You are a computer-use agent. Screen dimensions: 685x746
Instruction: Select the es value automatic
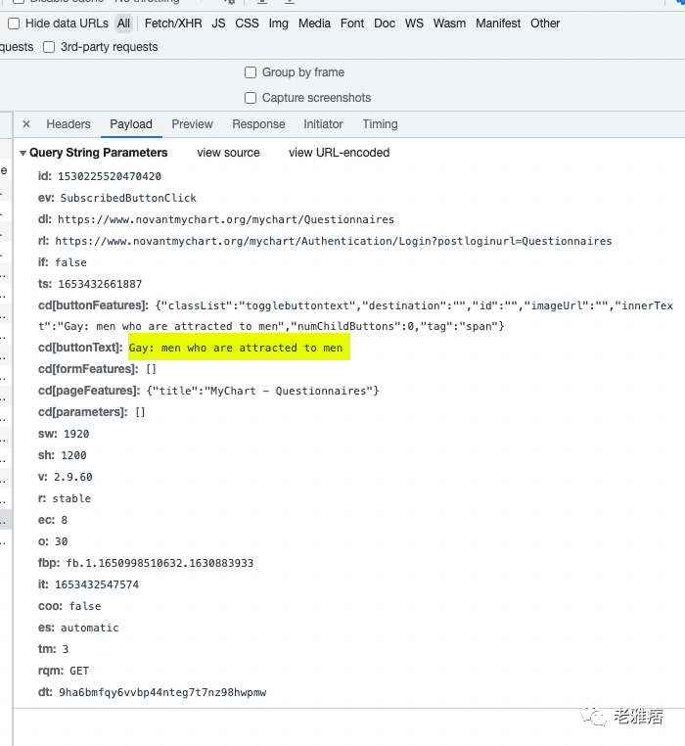click(89, 628)
